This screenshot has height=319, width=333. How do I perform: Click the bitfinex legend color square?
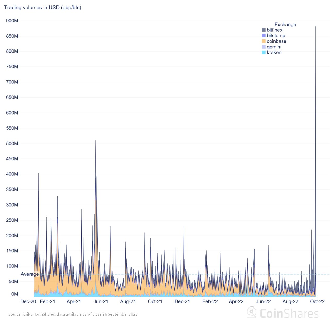pos(264,30)
